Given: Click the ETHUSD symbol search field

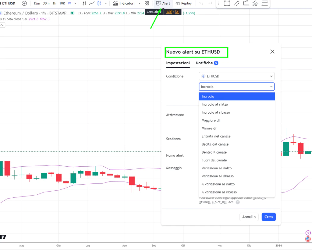Looking at the screenshot, I should click(8, 3).
